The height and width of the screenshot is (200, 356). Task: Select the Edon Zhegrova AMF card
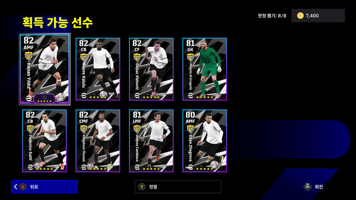click(x=205, y=141)
